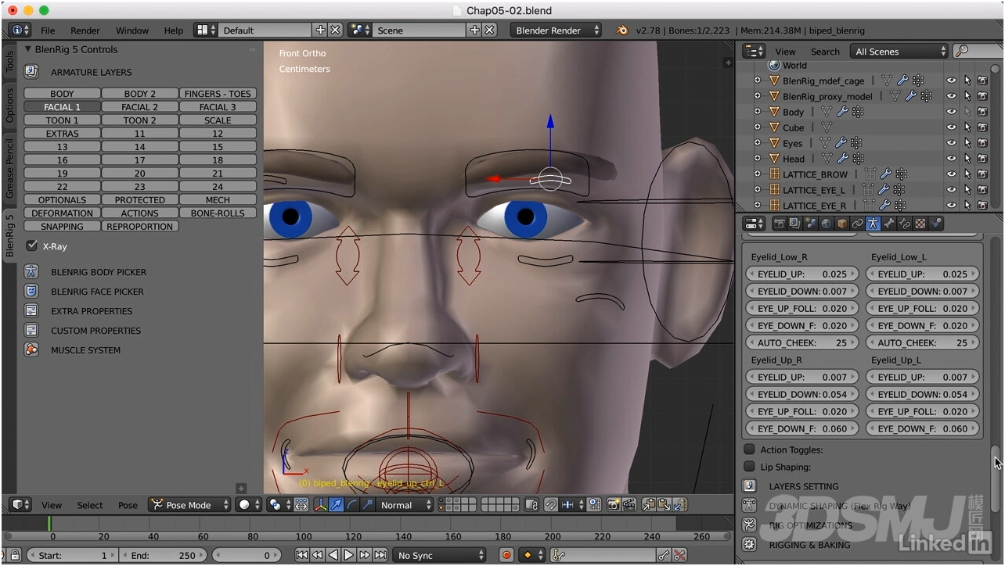
Task: Open the Window menu
Action: click(x=132, y=30)
